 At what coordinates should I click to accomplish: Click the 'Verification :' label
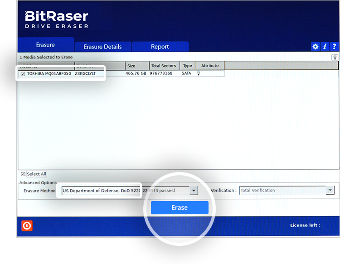click(223, 190)
